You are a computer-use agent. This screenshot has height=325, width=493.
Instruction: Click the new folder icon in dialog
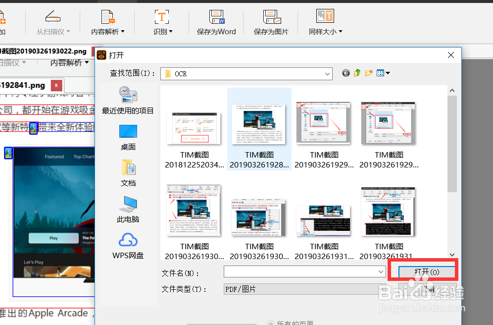(368, 73)
